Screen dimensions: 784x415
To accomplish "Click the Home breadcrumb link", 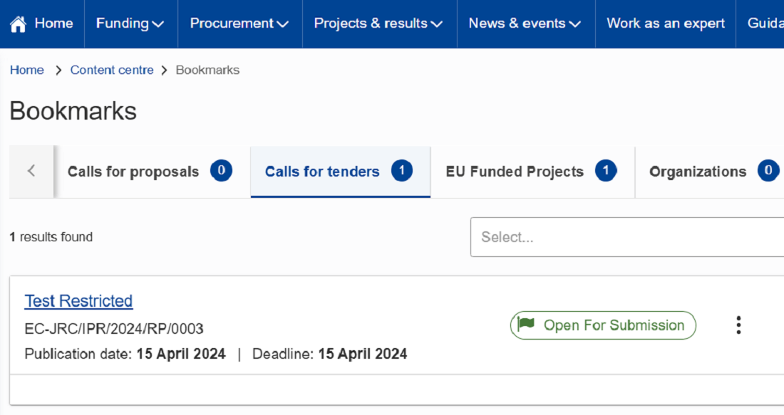I will pyautogui.click(x=27, y=70).
